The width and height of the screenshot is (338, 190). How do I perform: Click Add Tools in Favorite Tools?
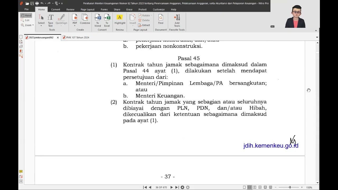coord(177,21)
